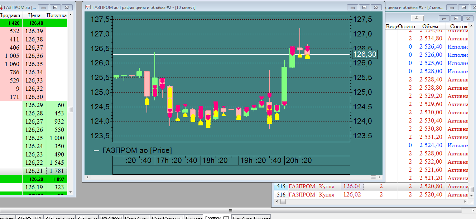This screenshot has width=476, height=219.
Task: Click sell volume 1 428 in order book
Action: (x=11, y=23)
